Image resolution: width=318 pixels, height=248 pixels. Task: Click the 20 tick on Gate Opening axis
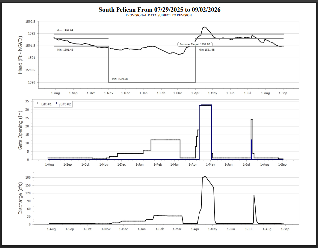point(27,126)
